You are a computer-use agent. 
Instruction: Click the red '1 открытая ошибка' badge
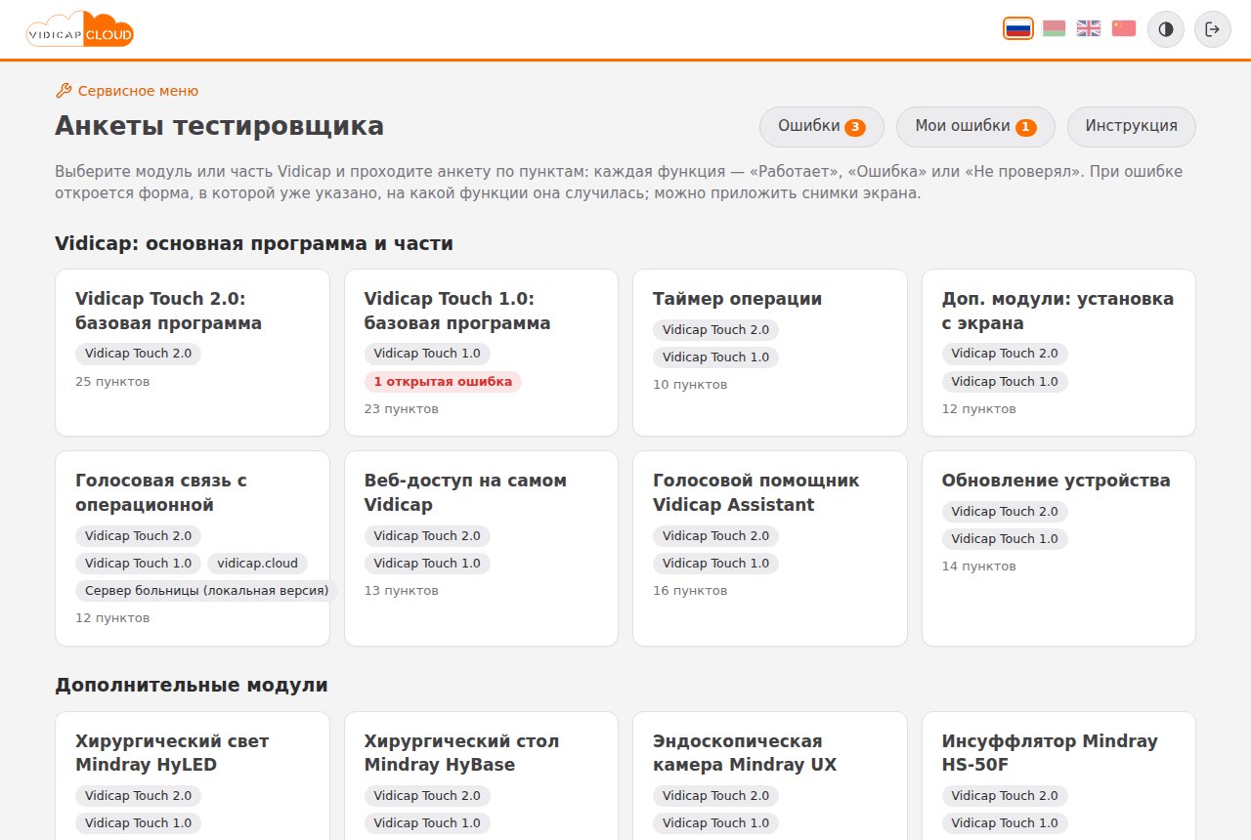click(443, 382)
